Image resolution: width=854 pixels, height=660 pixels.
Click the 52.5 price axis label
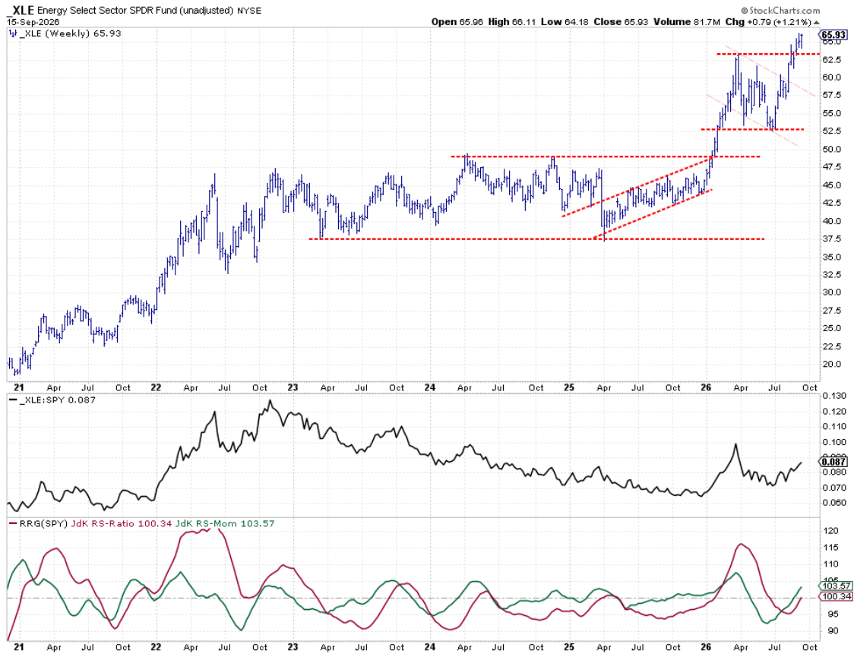(832, 131)
